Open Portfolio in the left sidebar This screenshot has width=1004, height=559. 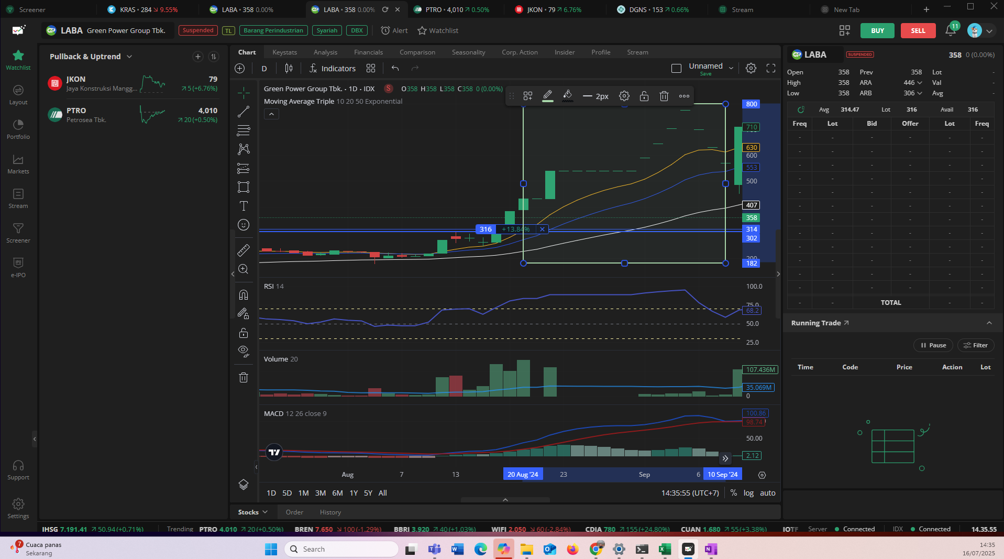pyautogui.click(x=18, y=129)
